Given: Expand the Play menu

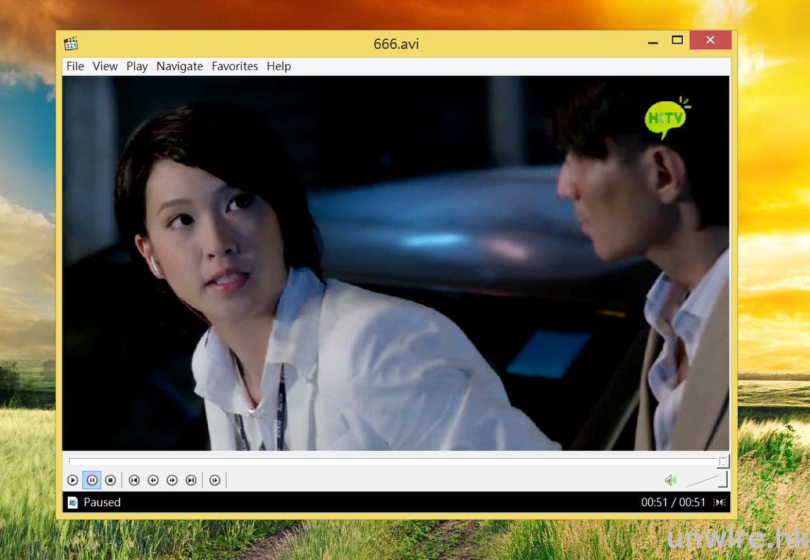Looking at the screenshot, I should click(x=137, y=66).
